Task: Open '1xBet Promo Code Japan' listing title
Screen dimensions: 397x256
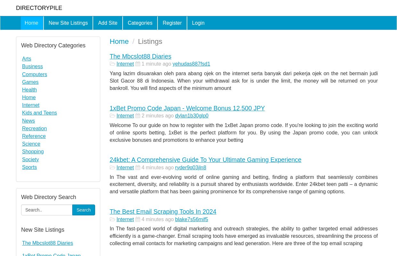Action: [x=187, y=108]
